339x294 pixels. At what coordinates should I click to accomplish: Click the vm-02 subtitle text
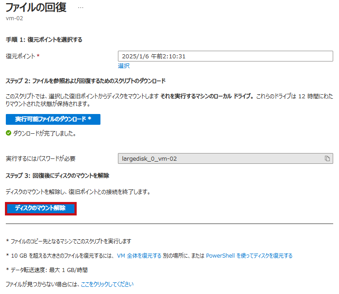coord(14,18)
